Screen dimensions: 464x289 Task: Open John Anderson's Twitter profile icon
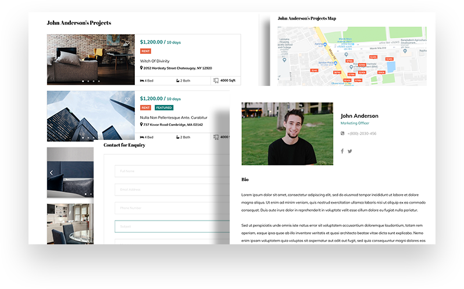tap(350, 151)
